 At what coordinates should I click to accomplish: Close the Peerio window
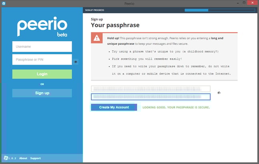click(x=252, y=3)
